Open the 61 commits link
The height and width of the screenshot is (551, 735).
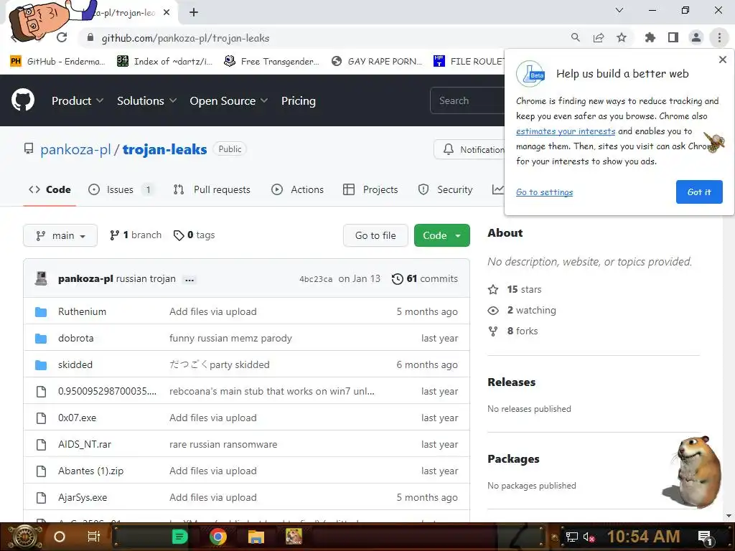coord(425,279)
